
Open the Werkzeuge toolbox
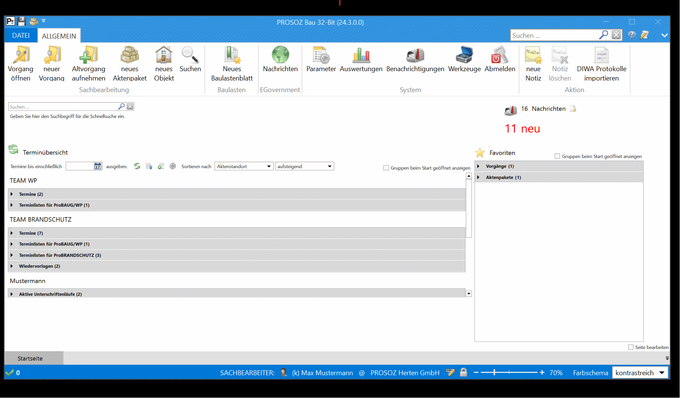point(464,59)
